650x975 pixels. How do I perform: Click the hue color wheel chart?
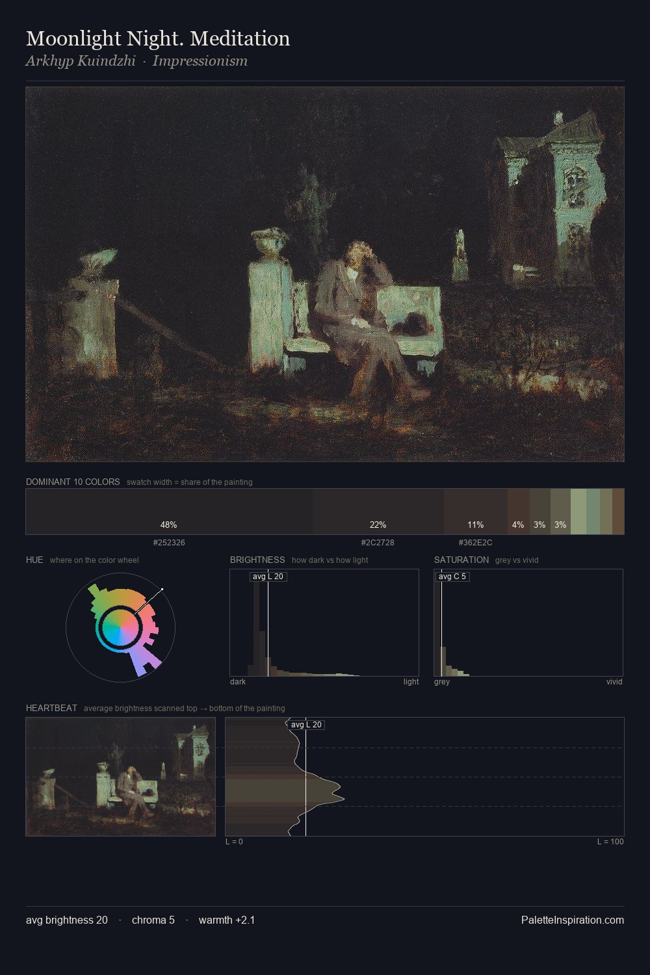coord(120,627)
